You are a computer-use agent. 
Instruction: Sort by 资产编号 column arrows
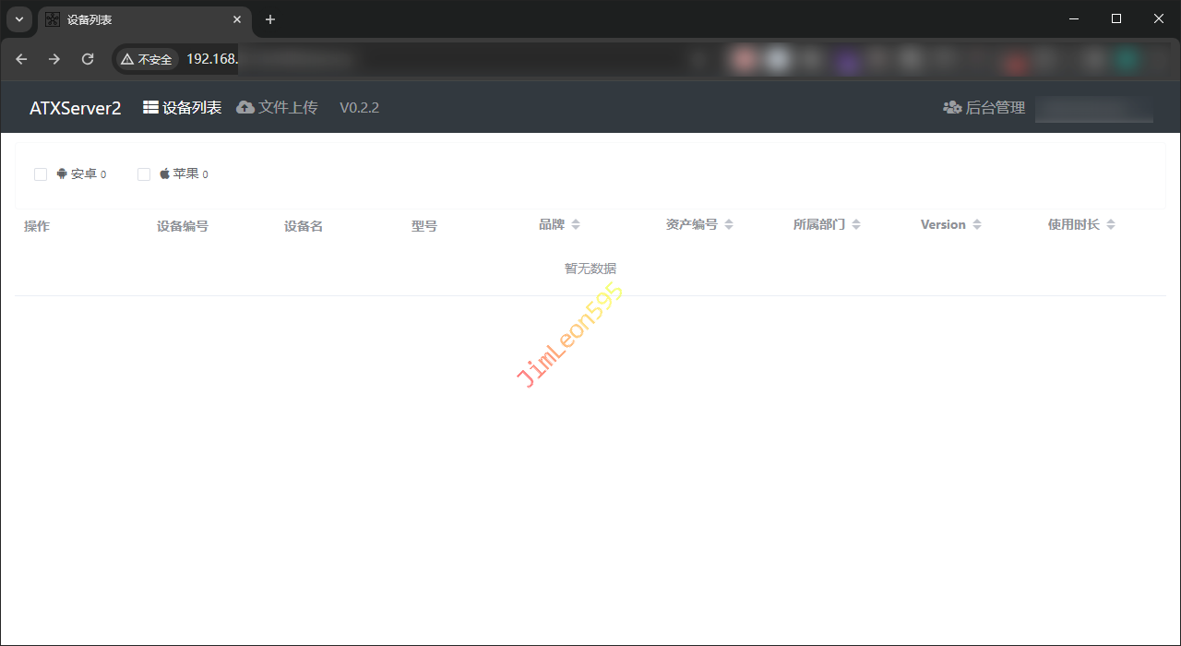(729, 225)
